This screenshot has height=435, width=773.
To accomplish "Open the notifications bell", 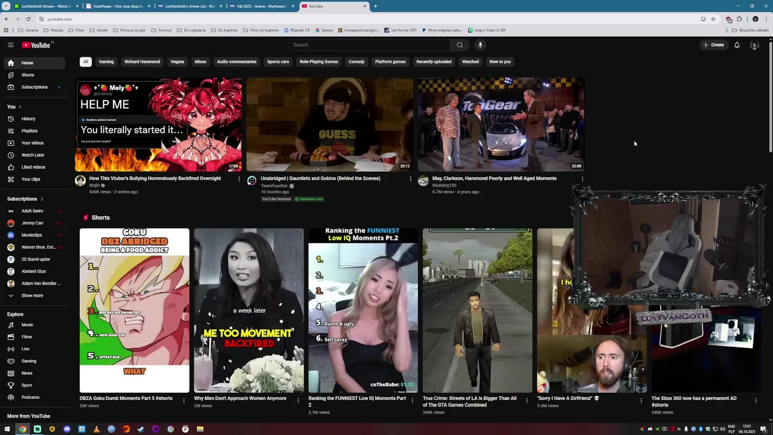I will point(737,45).
